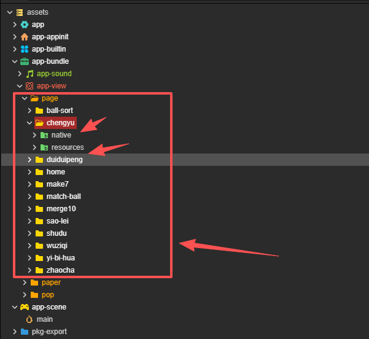The width and height of the screenshot is (369, 339).
Task: Select the ball-sort folder
Action: pyautogui.click(x=60, y=111)
